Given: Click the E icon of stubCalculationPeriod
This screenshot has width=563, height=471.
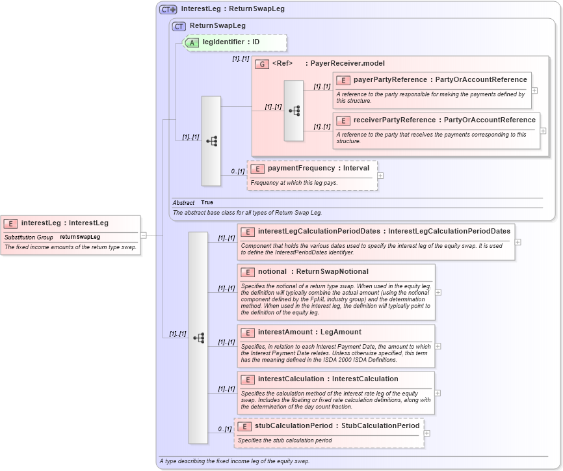Looking at the screenshot, I should pos(243,426).
